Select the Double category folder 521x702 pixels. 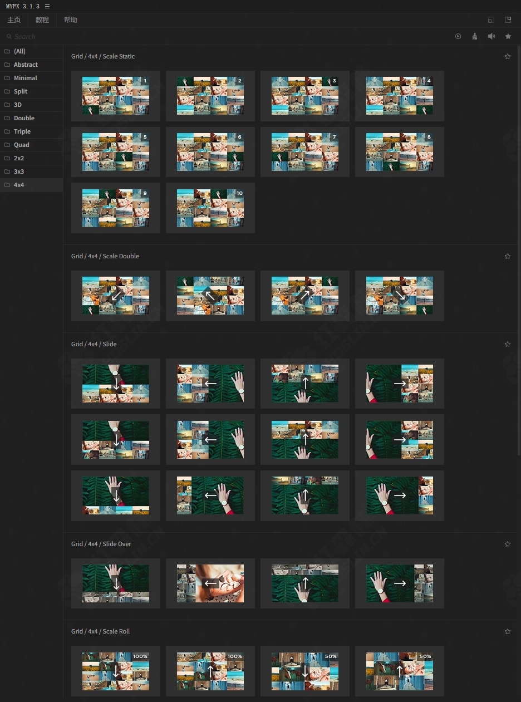(x=31, y=118)
